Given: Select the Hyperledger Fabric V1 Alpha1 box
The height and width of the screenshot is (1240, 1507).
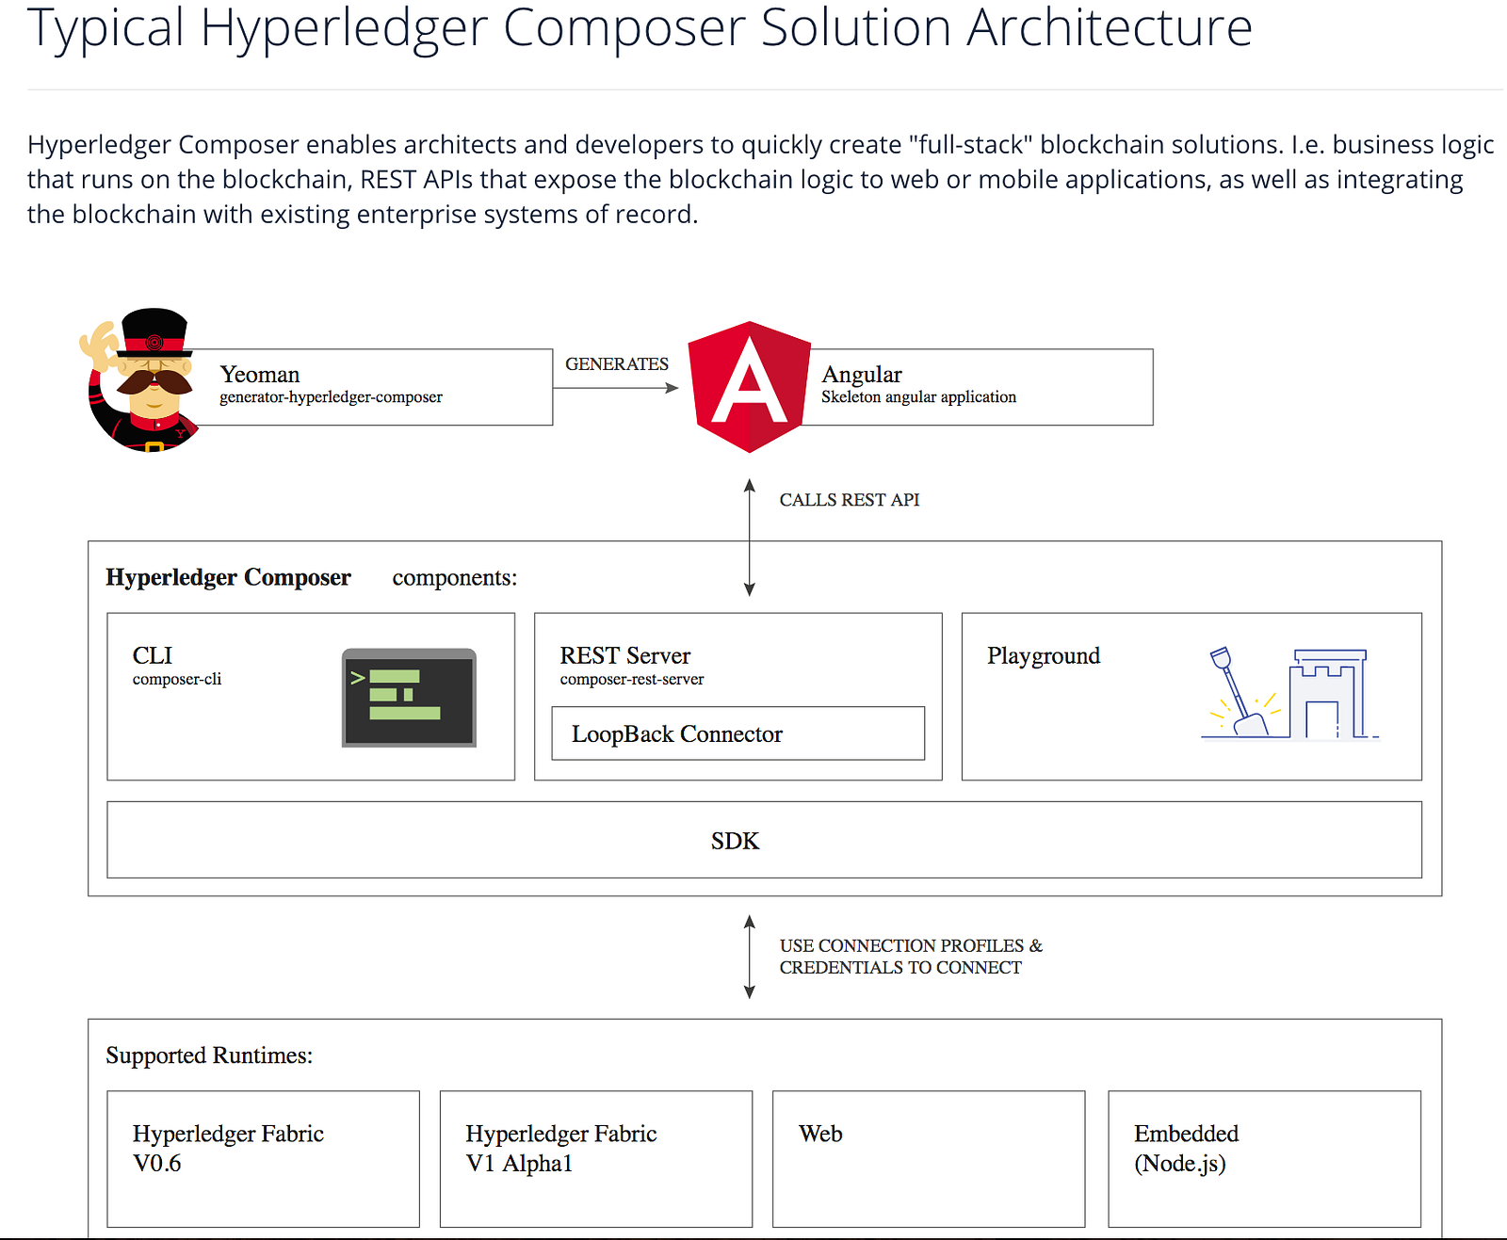Looking at the screenshot, I should [596, 1159].
